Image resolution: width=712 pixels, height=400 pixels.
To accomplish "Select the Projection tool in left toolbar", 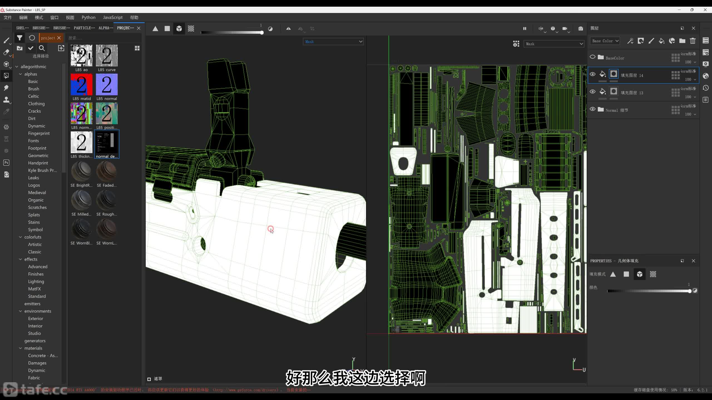I will 6,64.
